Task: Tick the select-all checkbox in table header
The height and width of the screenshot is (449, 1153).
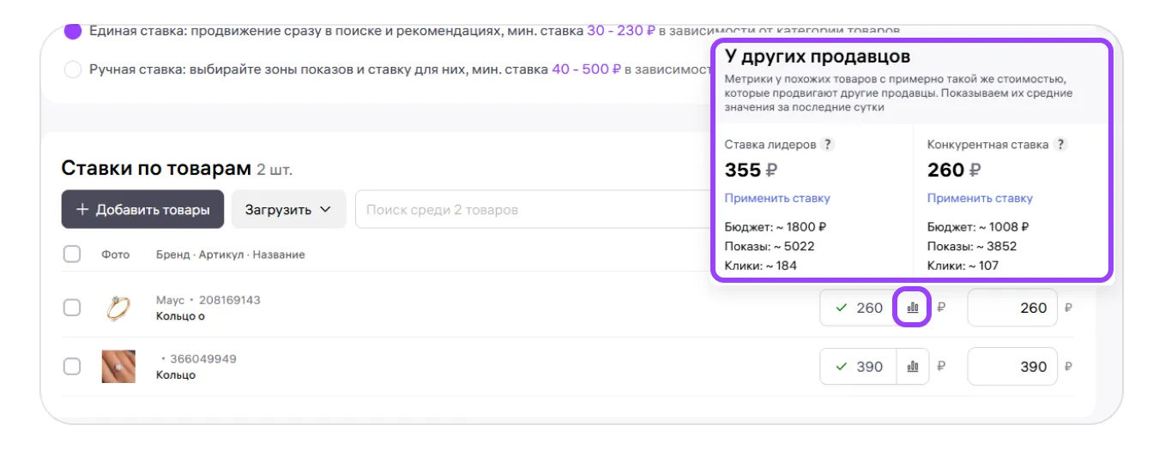Action: click(x=72, y=254)
